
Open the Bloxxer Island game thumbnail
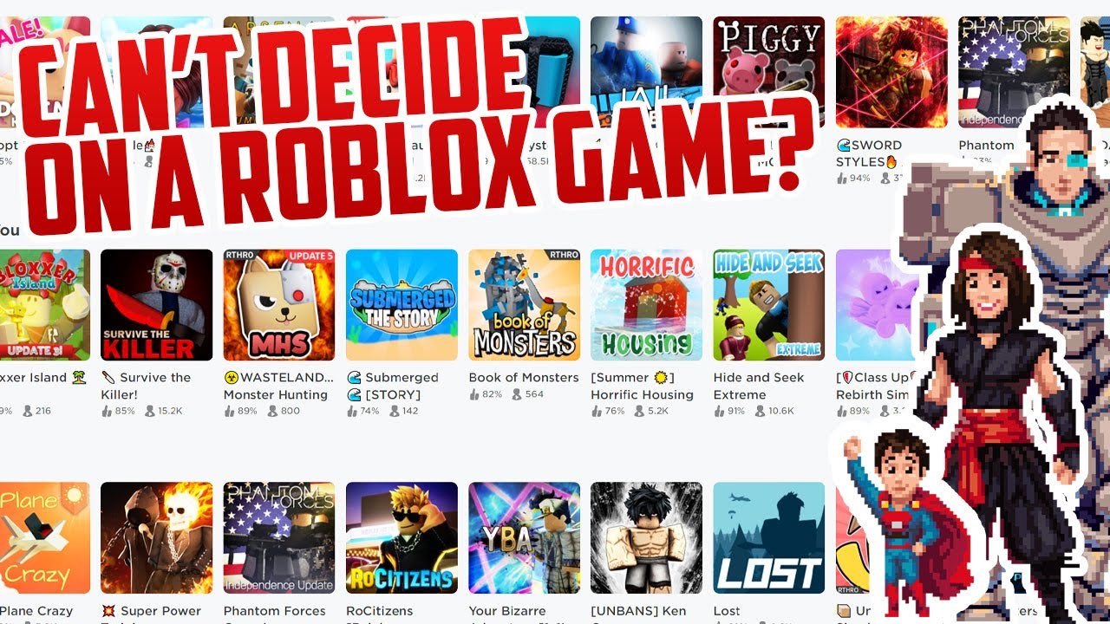coord(45,305)
